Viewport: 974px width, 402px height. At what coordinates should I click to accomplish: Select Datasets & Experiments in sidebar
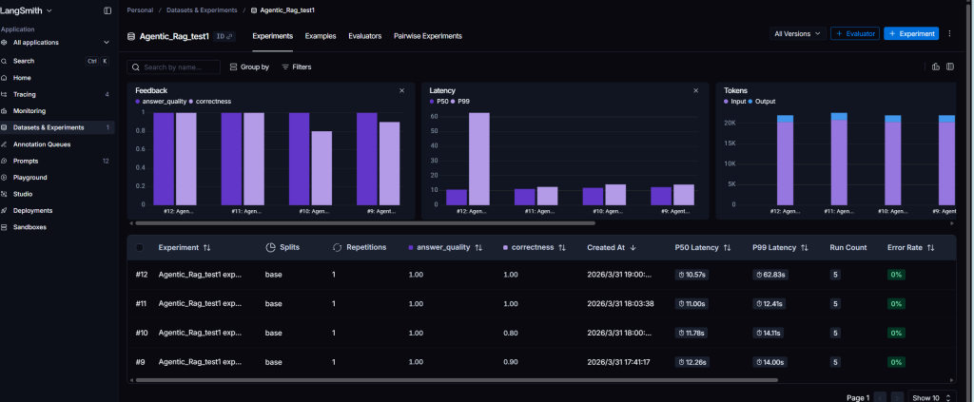pyautogui.click(x=56, y=127)
